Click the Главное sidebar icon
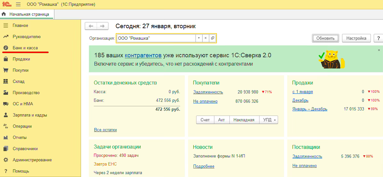 pos(6,25)
